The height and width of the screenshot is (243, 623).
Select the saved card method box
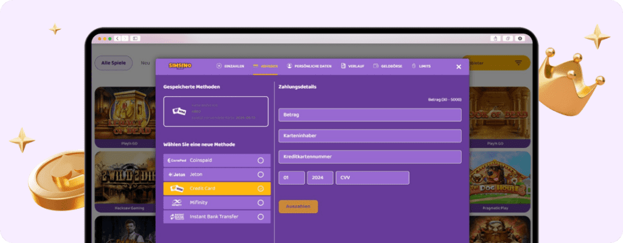(216, 111)
